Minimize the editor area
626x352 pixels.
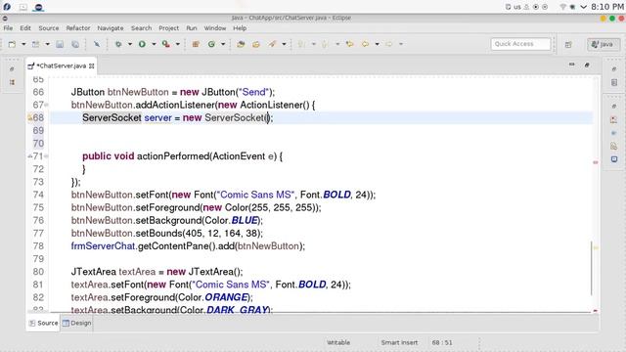571,65
